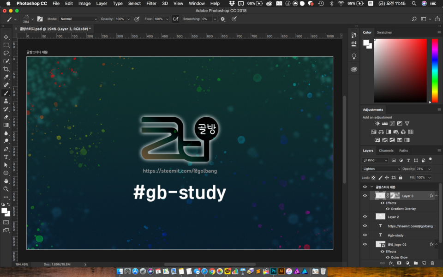Select the Eraser tool

point(6,117)
